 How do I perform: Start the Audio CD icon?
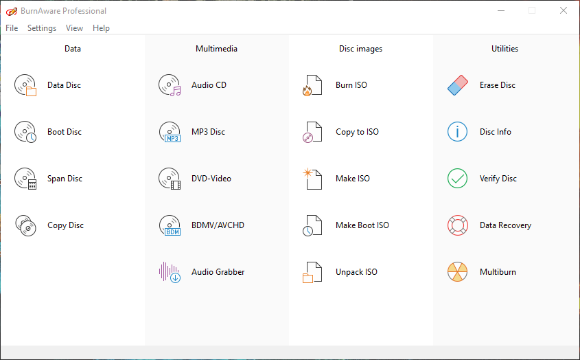point(170,85)
